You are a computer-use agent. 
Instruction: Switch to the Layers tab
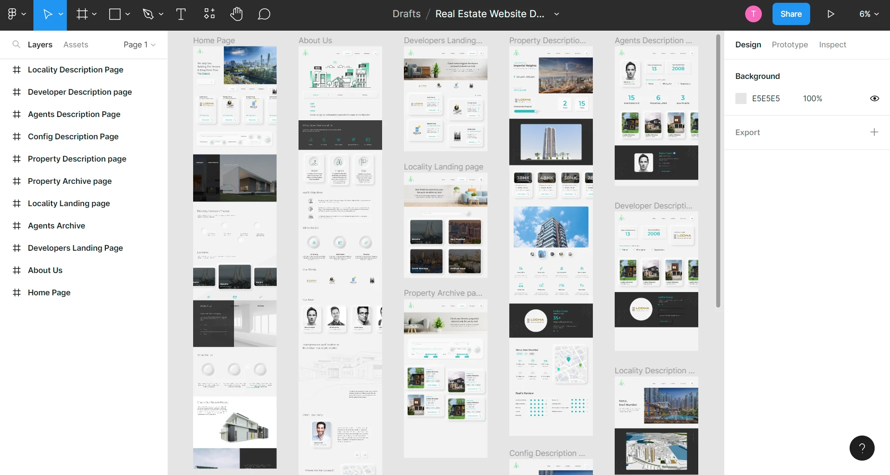click(40, 45)
